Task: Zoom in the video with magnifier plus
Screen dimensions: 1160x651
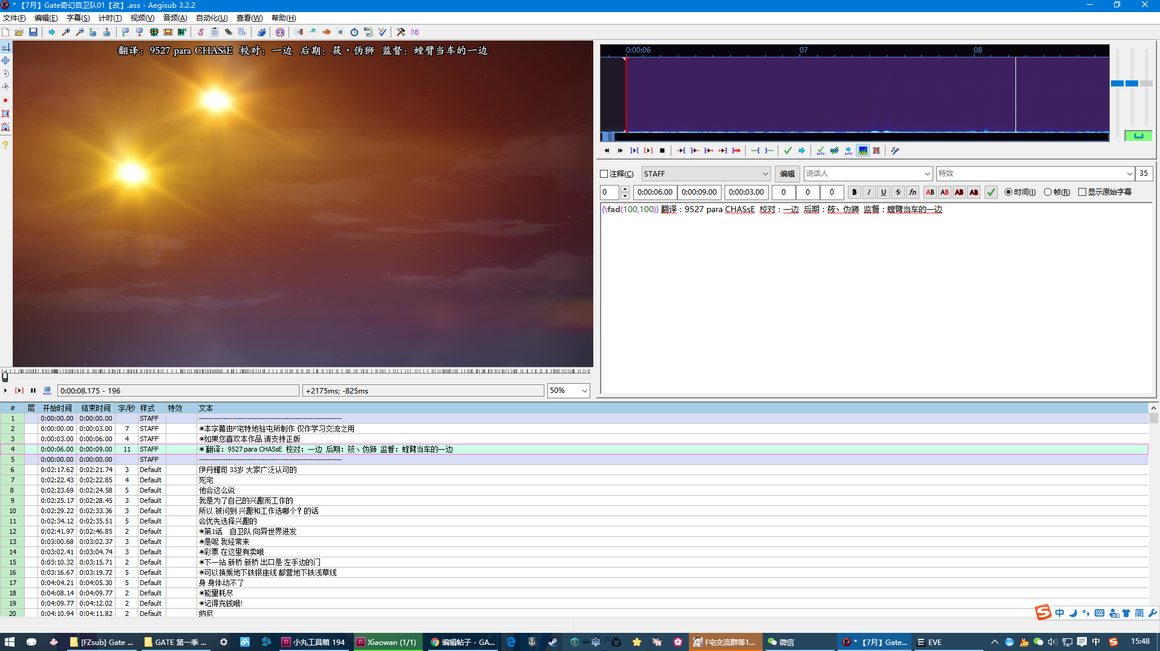Action: pyautogui.click(x=66, y=32)
